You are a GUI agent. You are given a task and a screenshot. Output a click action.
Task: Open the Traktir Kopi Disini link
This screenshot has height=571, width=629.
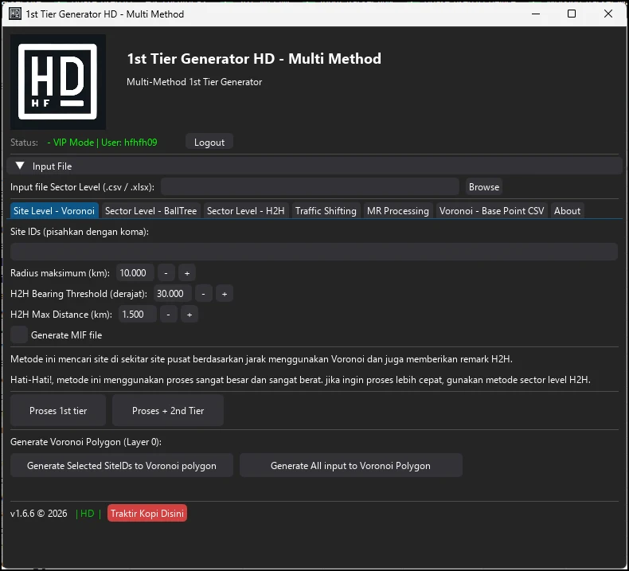tap(147, 513)
